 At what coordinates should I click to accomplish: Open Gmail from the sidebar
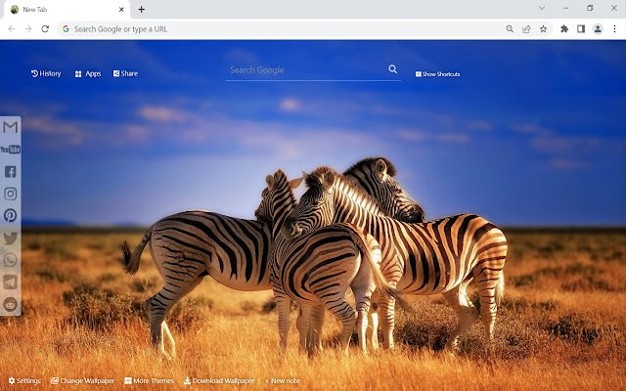(x=11, y=127)
